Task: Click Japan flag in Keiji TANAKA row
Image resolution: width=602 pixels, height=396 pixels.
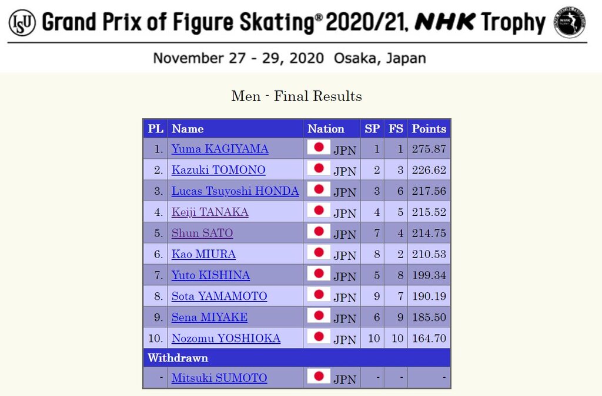Action: click(319, 211)
